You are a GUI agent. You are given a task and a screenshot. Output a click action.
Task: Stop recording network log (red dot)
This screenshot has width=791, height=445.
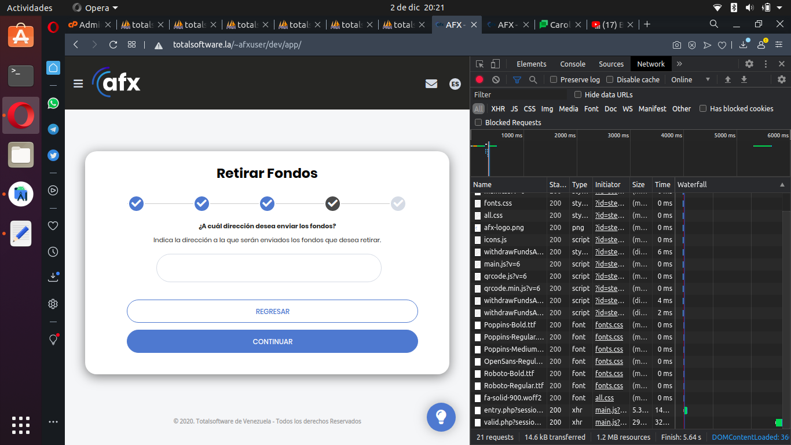479,79
